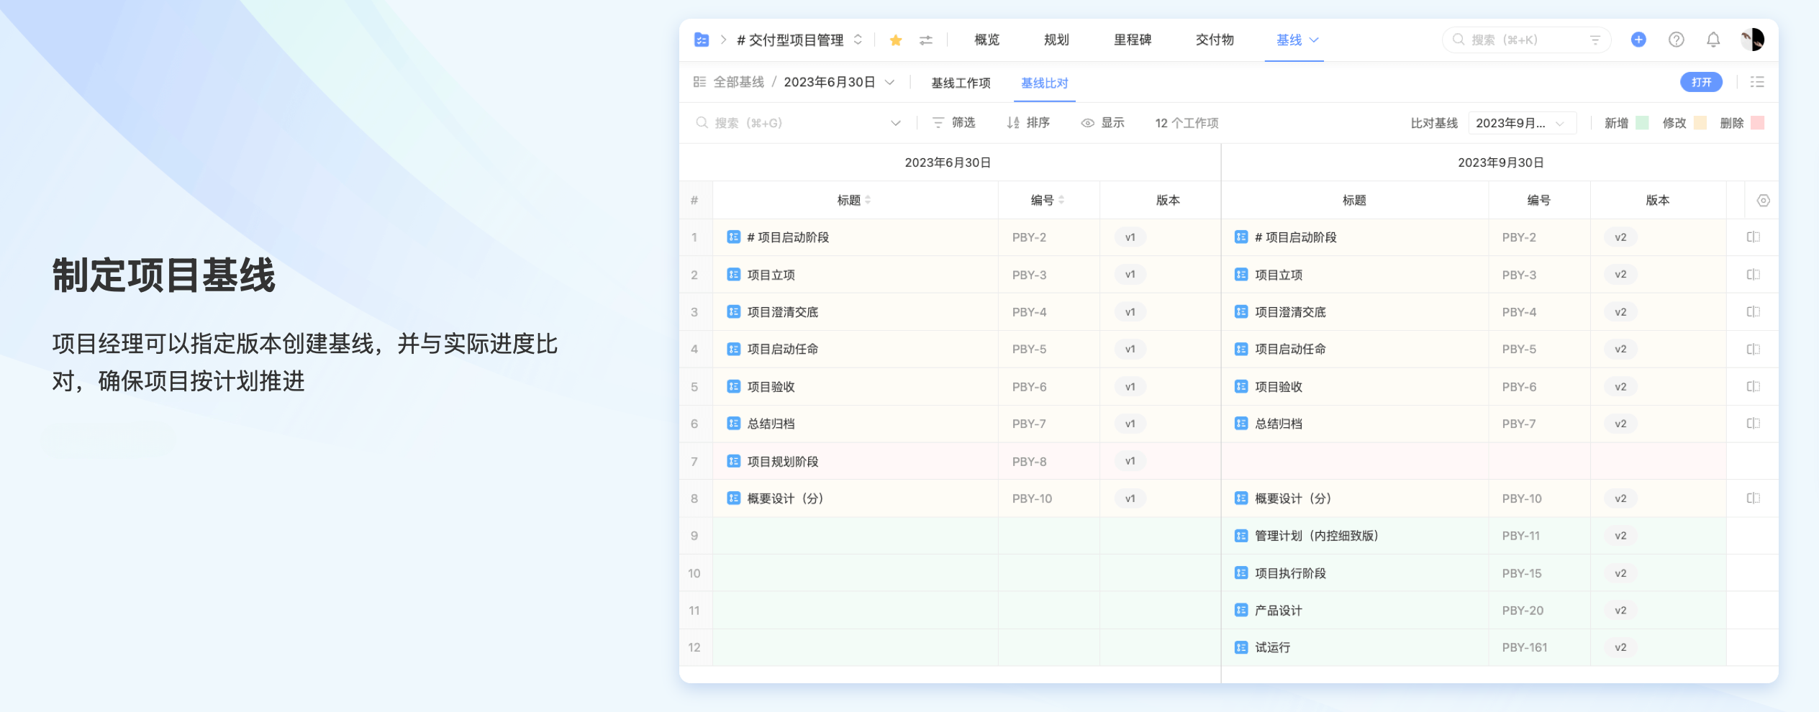Click the table column settings gear icon

point(1763,201)
